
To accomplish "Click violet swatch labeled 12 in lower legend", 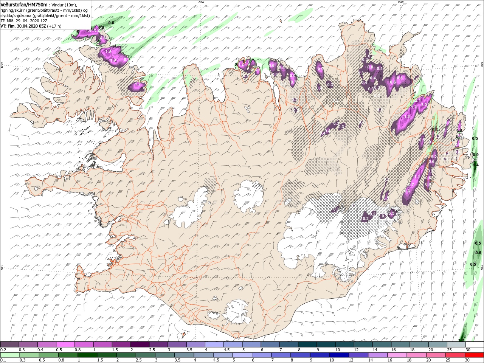I will (x=358, y=355).
